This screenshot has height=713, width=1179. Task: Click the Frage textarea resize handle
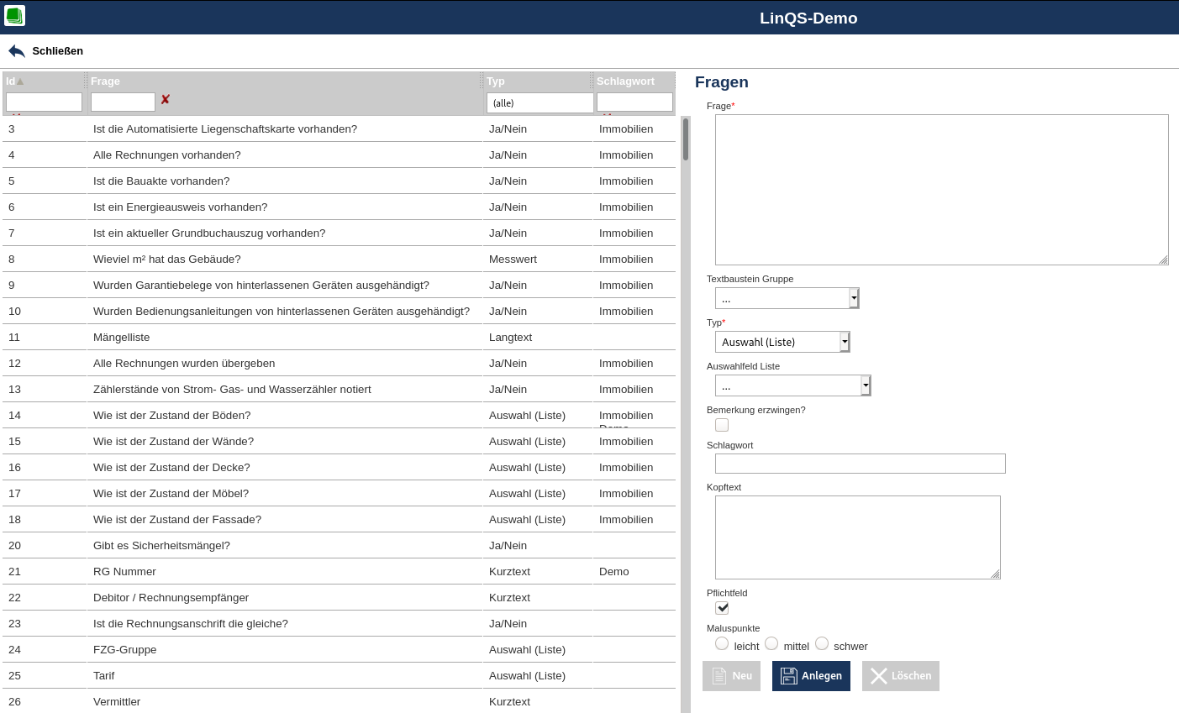1163,260
